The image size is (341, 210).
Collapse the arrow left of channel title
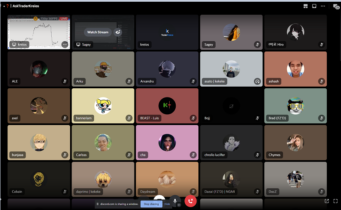coord(4,6)
